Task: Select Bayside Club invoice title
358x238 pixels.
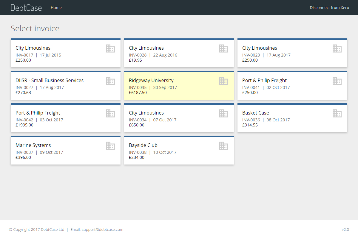Action: (x=143, y=145)
